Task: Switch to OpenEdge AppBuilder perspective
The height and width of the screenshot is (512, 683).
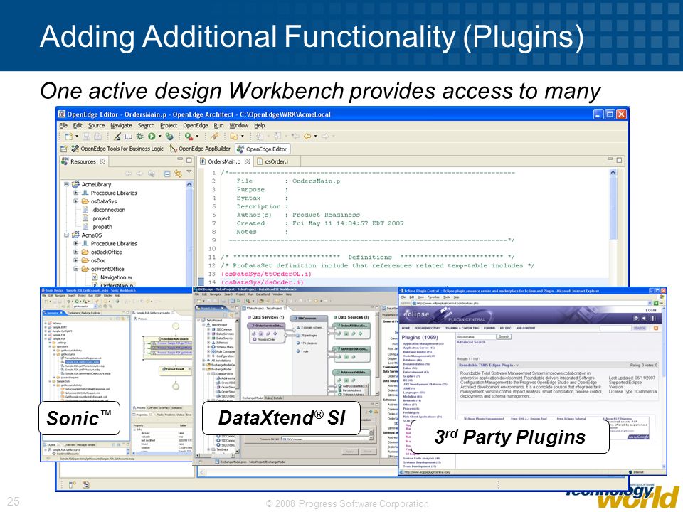Action: pos(201,149)
